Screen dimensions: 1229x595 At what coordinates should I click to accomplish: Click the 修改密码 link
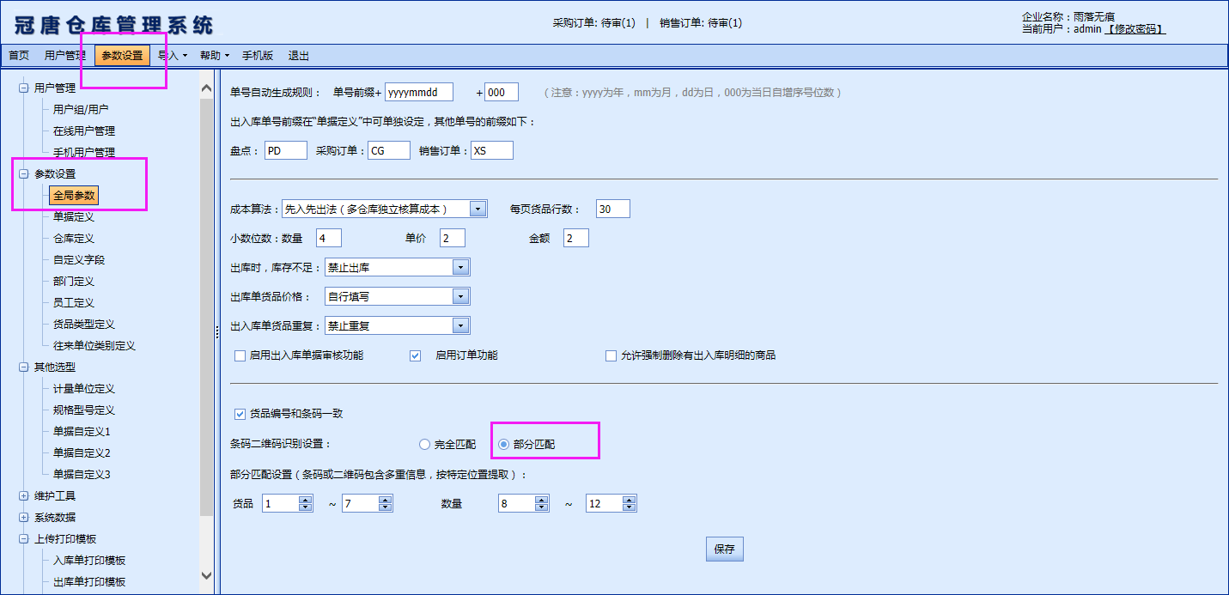pos(1135,29)
